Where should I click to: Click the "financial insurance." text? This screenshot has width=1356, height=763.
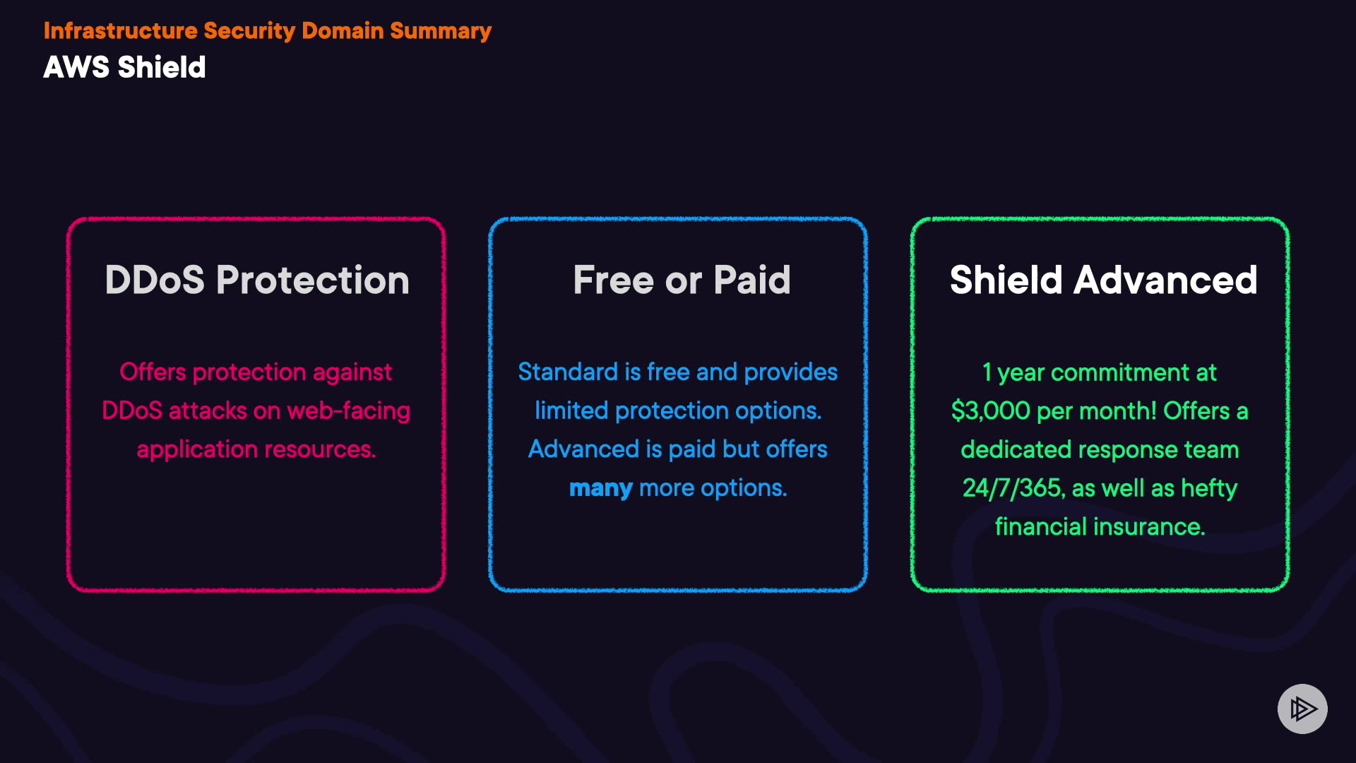point(1100,527)
